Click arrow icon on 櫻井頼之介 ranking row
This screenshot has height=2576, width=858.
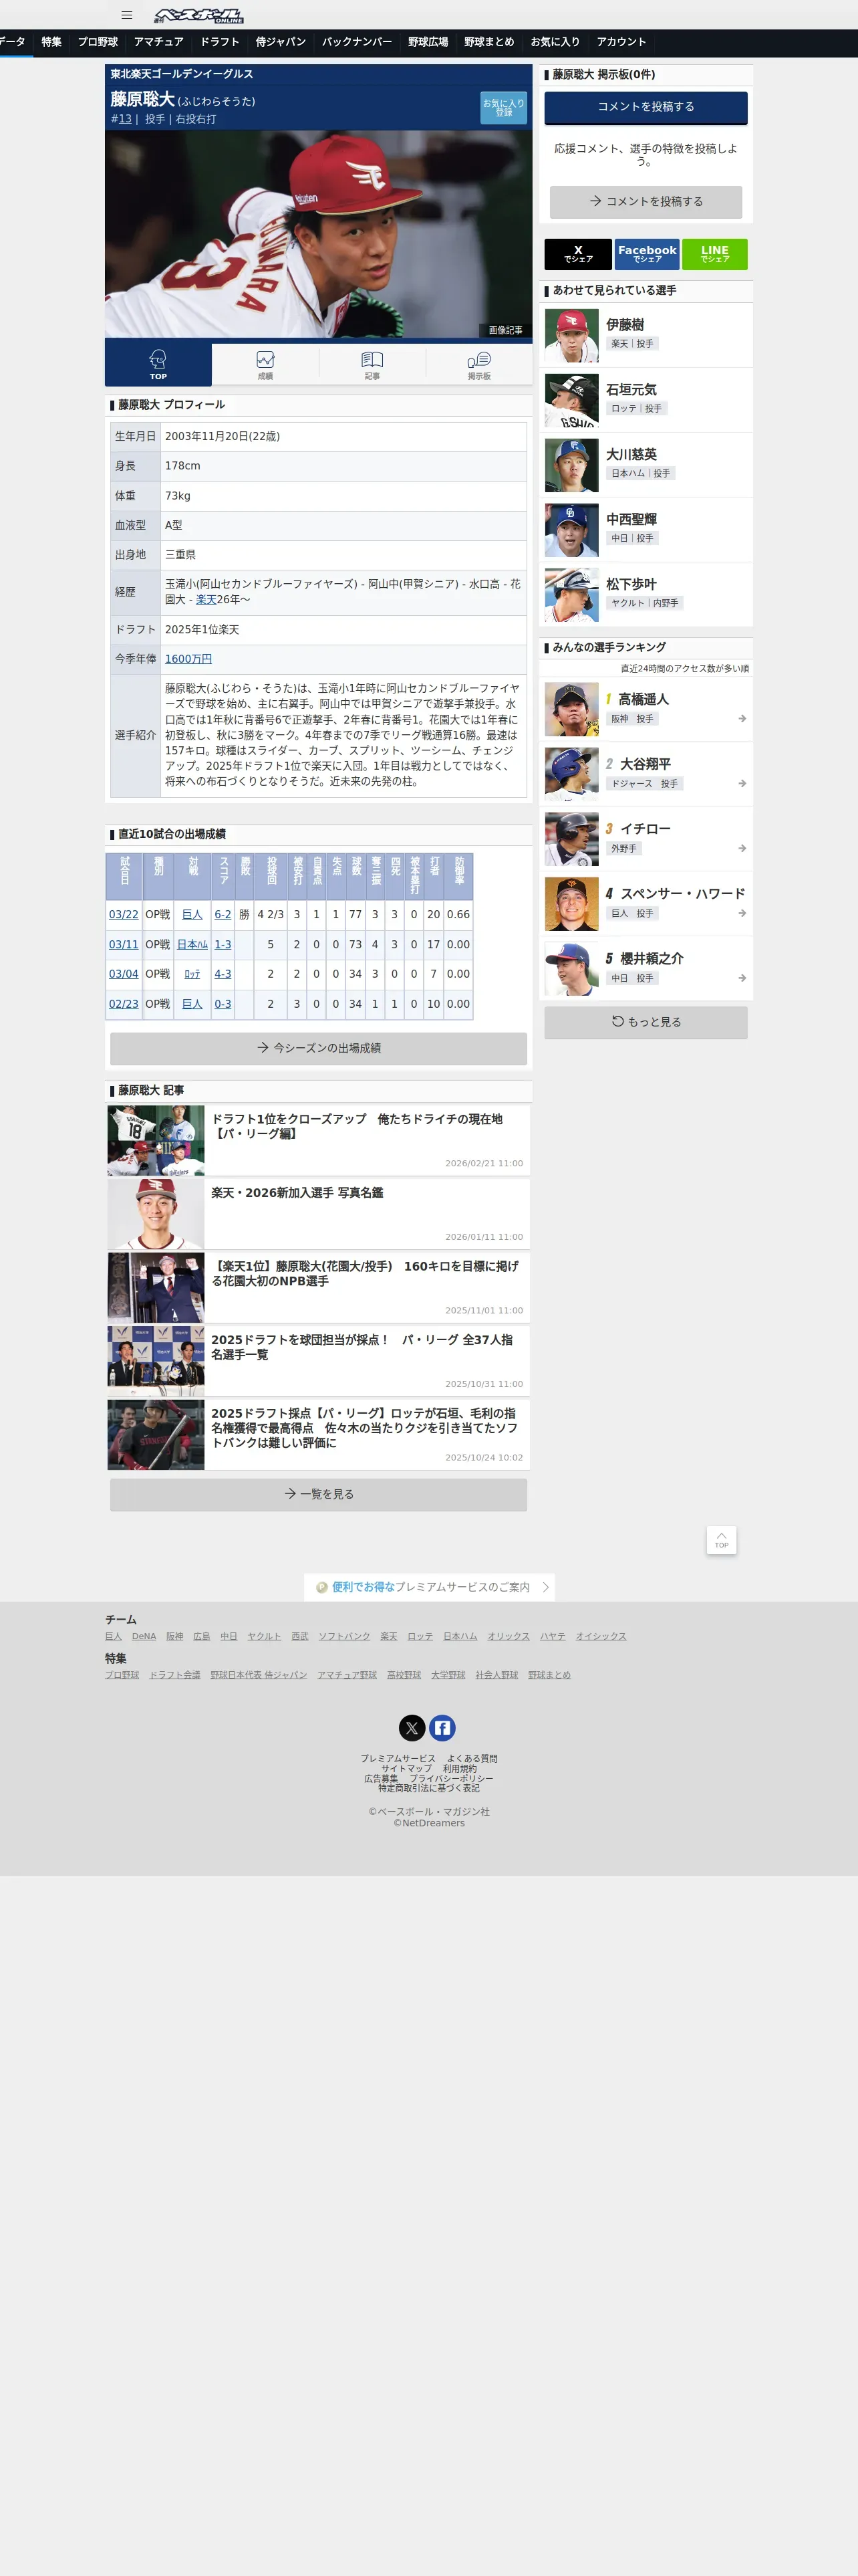coord(742,978)
